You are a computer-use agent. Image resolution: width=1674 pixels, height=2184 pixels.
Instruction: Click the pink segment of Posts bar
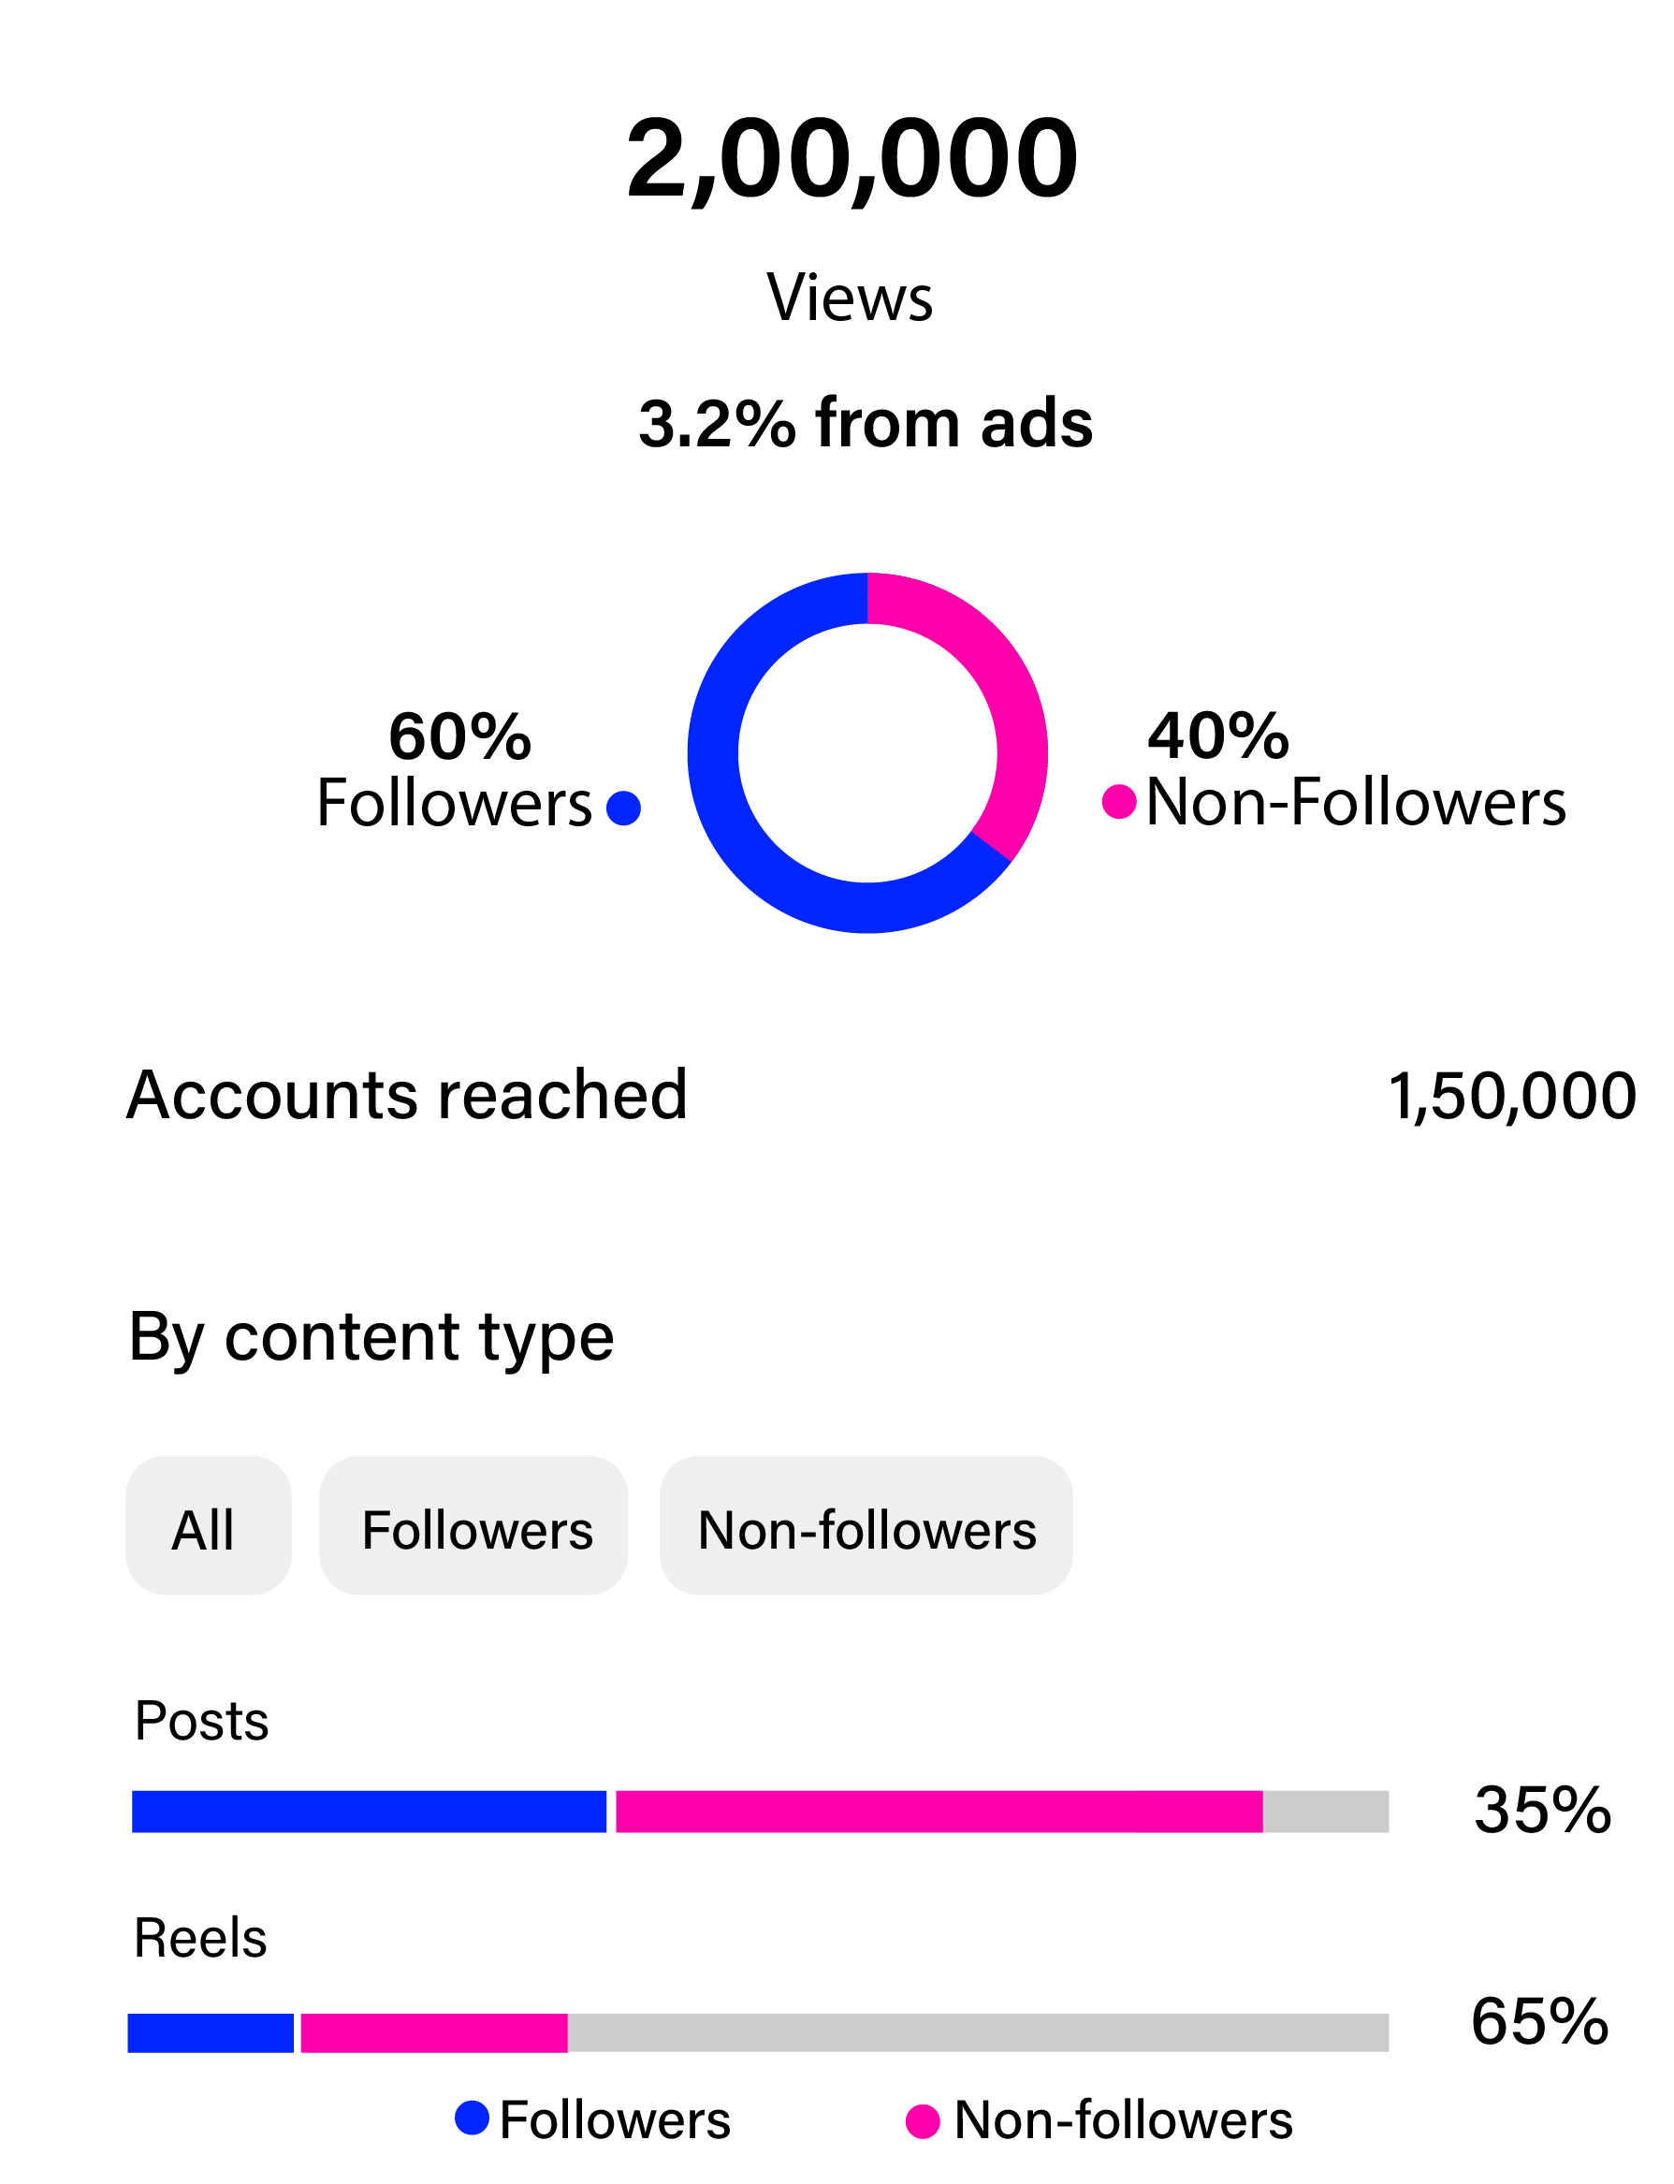[939, 1812]
